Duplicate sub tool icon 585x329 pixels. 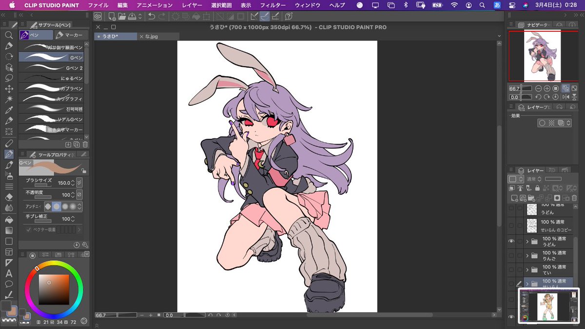(x=77, y=144)
